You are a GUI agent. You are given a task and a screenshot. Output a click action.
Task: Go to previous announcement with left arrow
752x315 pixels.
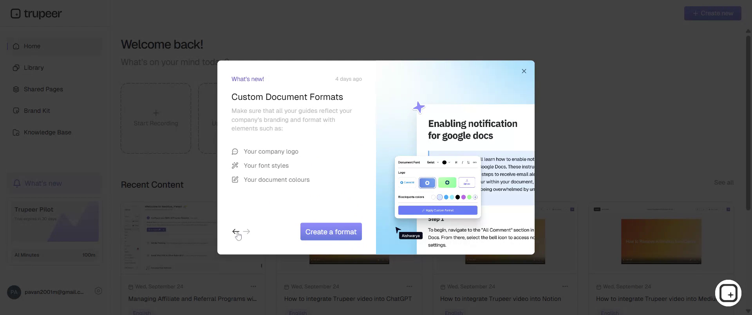pyautogui.click(x=235, y=232)
